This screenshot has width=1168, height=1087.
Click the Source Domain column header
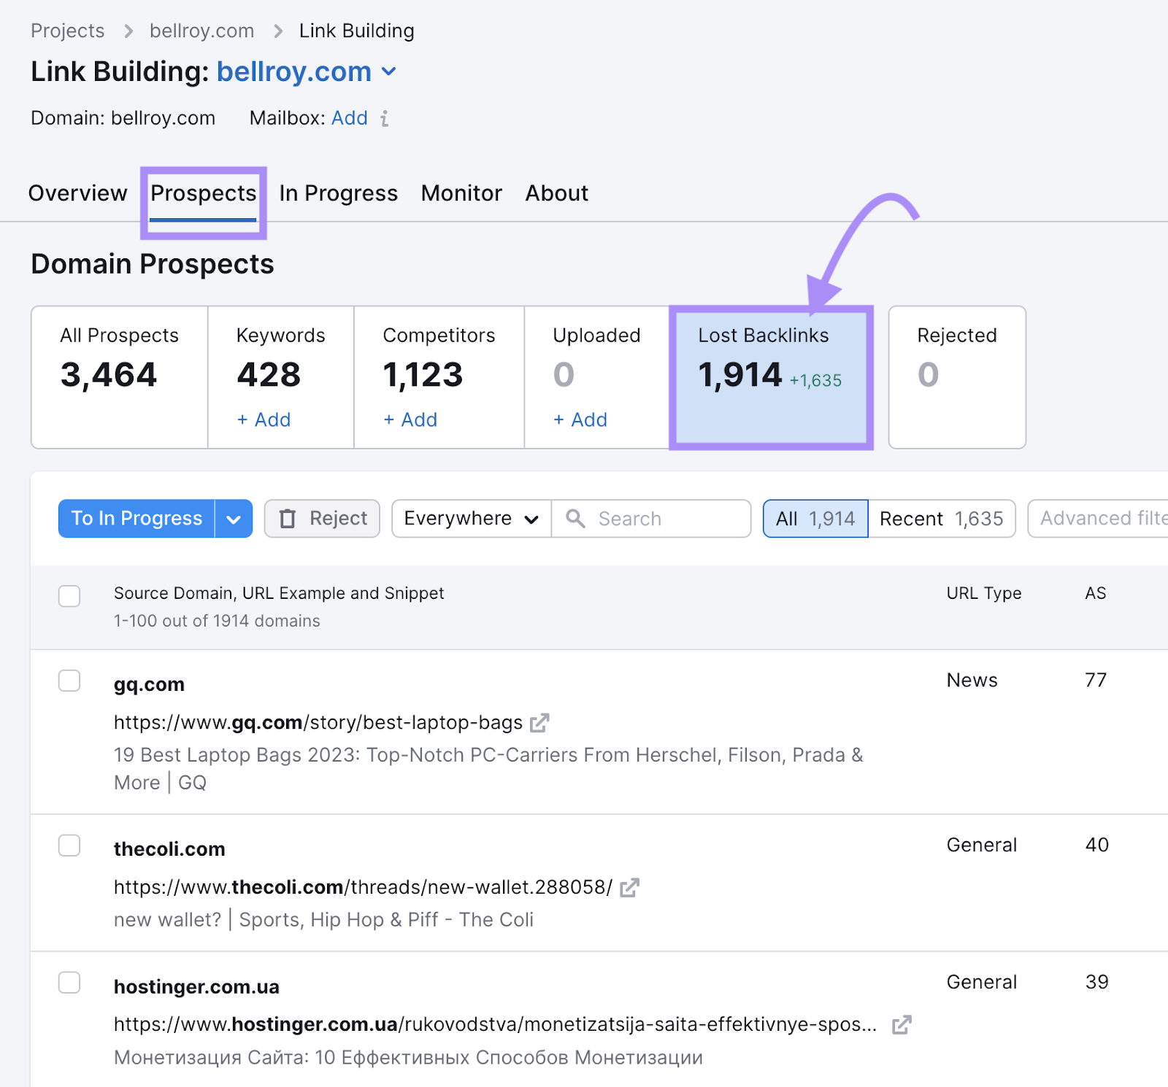click(x=279, y=593)
